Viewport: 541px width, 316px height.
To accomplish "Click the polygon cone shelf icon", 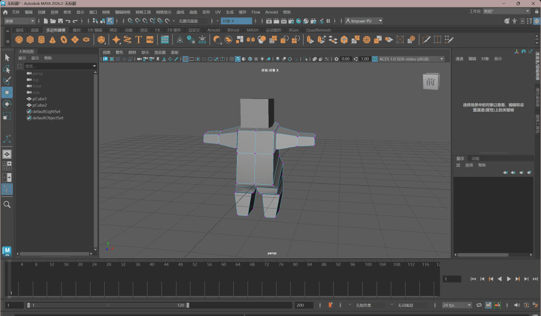I will (52, 40).
